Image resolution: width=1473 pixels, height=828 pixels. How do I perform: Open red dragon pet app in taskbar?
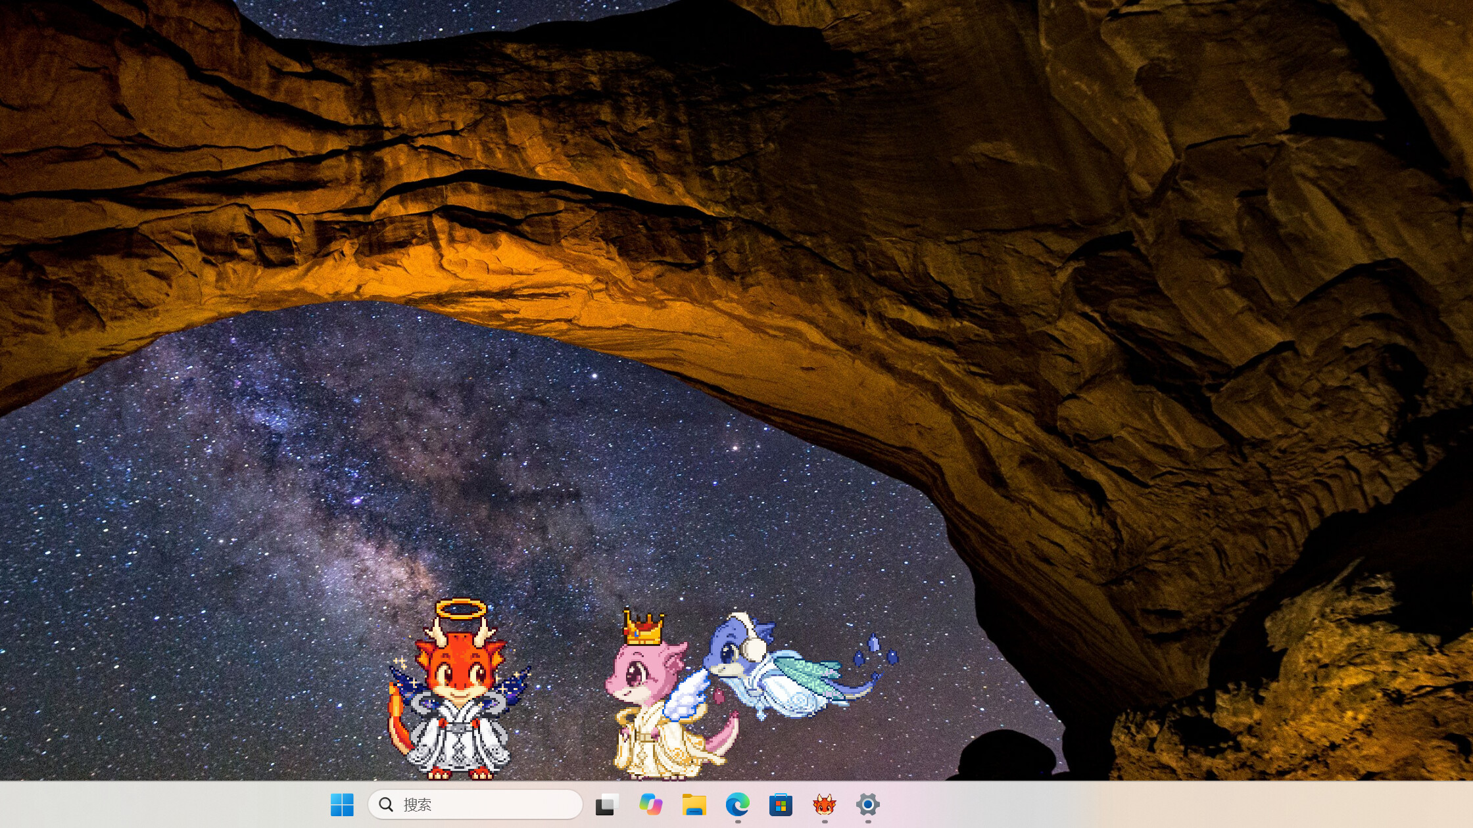tap(824, 804)
